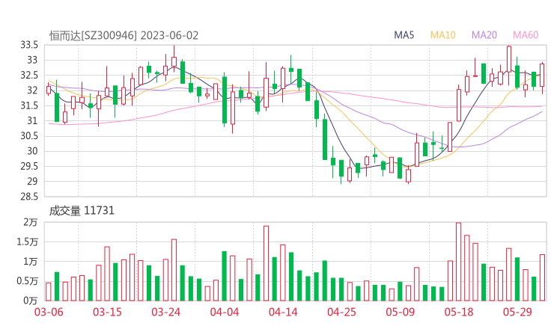Click the 04-14 date axis label

click(x=283, y=312)
